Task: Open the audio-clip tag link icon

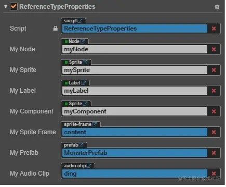Action: 89,166
